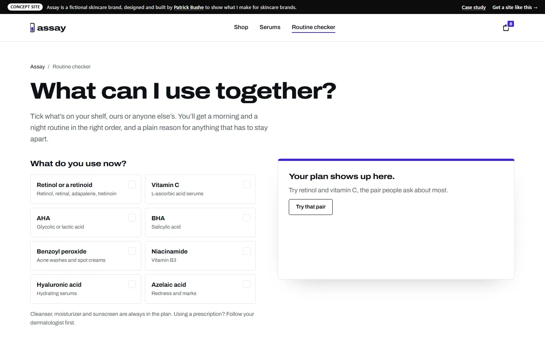Select the Routine checker nav item

[x=313, y=27]
